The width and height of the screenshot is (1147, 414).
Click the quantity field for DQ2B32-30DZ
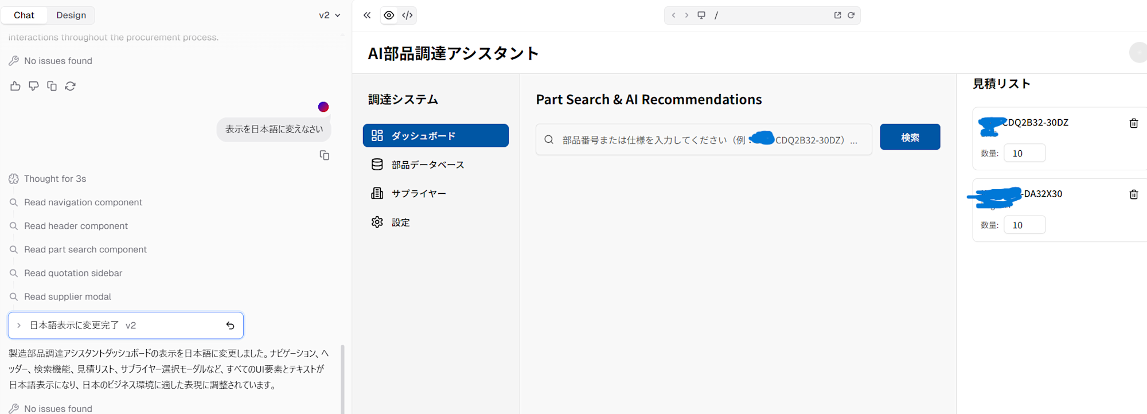point(1024,153)
